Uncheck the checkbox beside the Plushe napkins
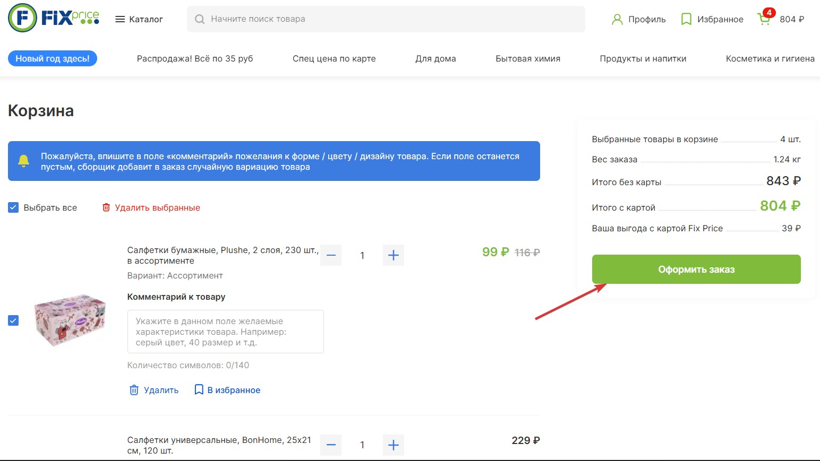The width and height of the screenshot is (820, 461). pos(13,320)
